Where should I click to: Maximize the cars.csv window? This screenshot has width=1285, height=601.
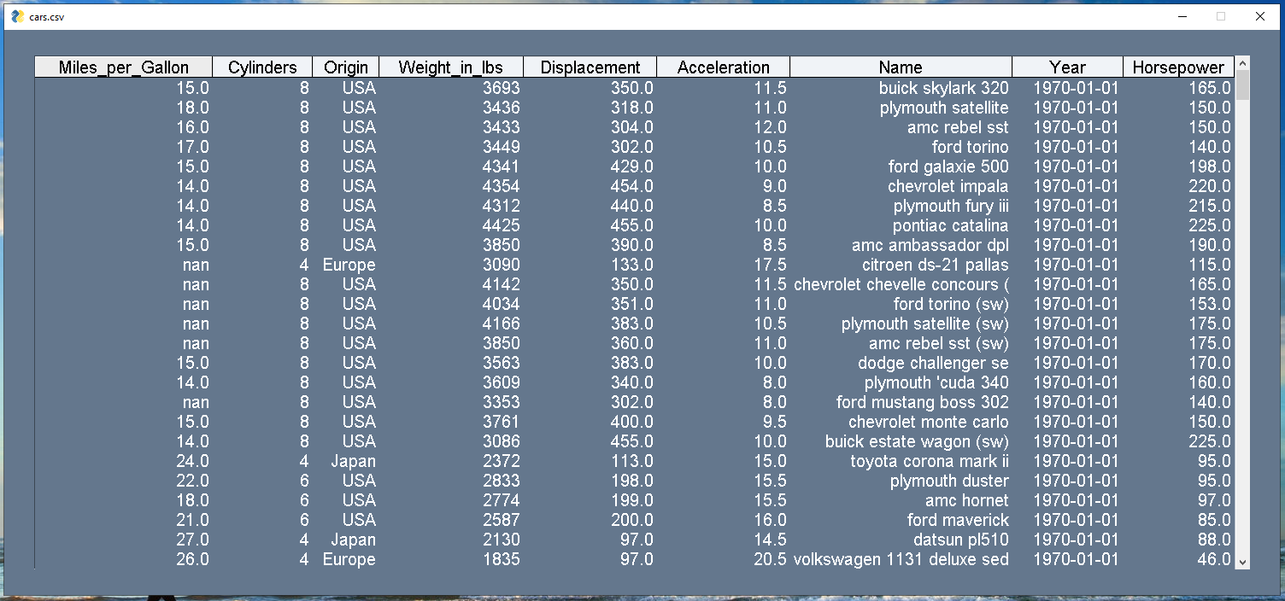(x=1221, y=16)
